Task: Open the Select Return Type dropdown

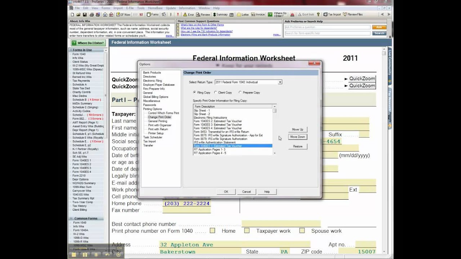Action: 248,82
